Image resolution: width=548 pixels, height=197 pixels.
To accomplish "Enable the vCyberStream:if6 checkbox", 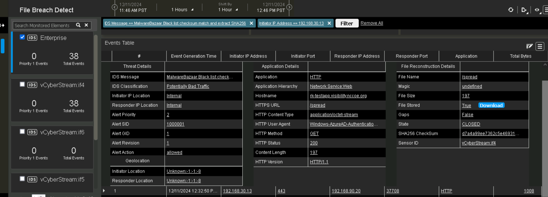I will tap(22, 132).
